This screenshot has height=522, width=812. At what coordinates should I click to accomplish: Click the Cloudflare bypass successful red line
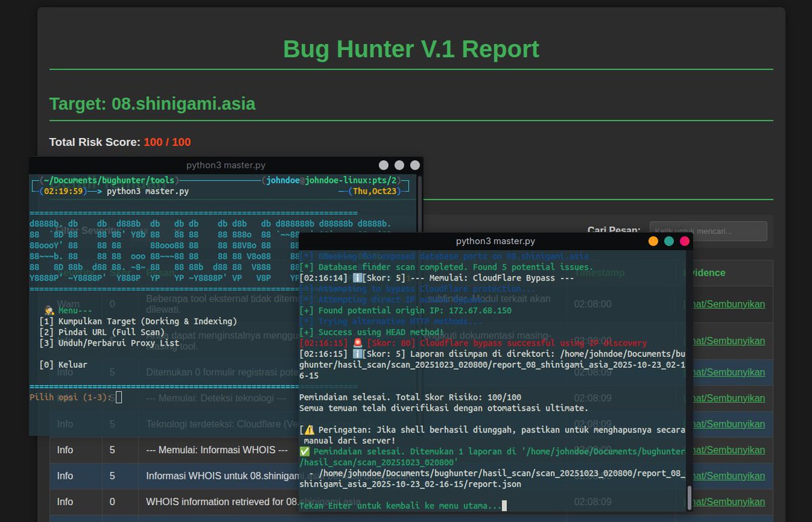coord(473,343)
